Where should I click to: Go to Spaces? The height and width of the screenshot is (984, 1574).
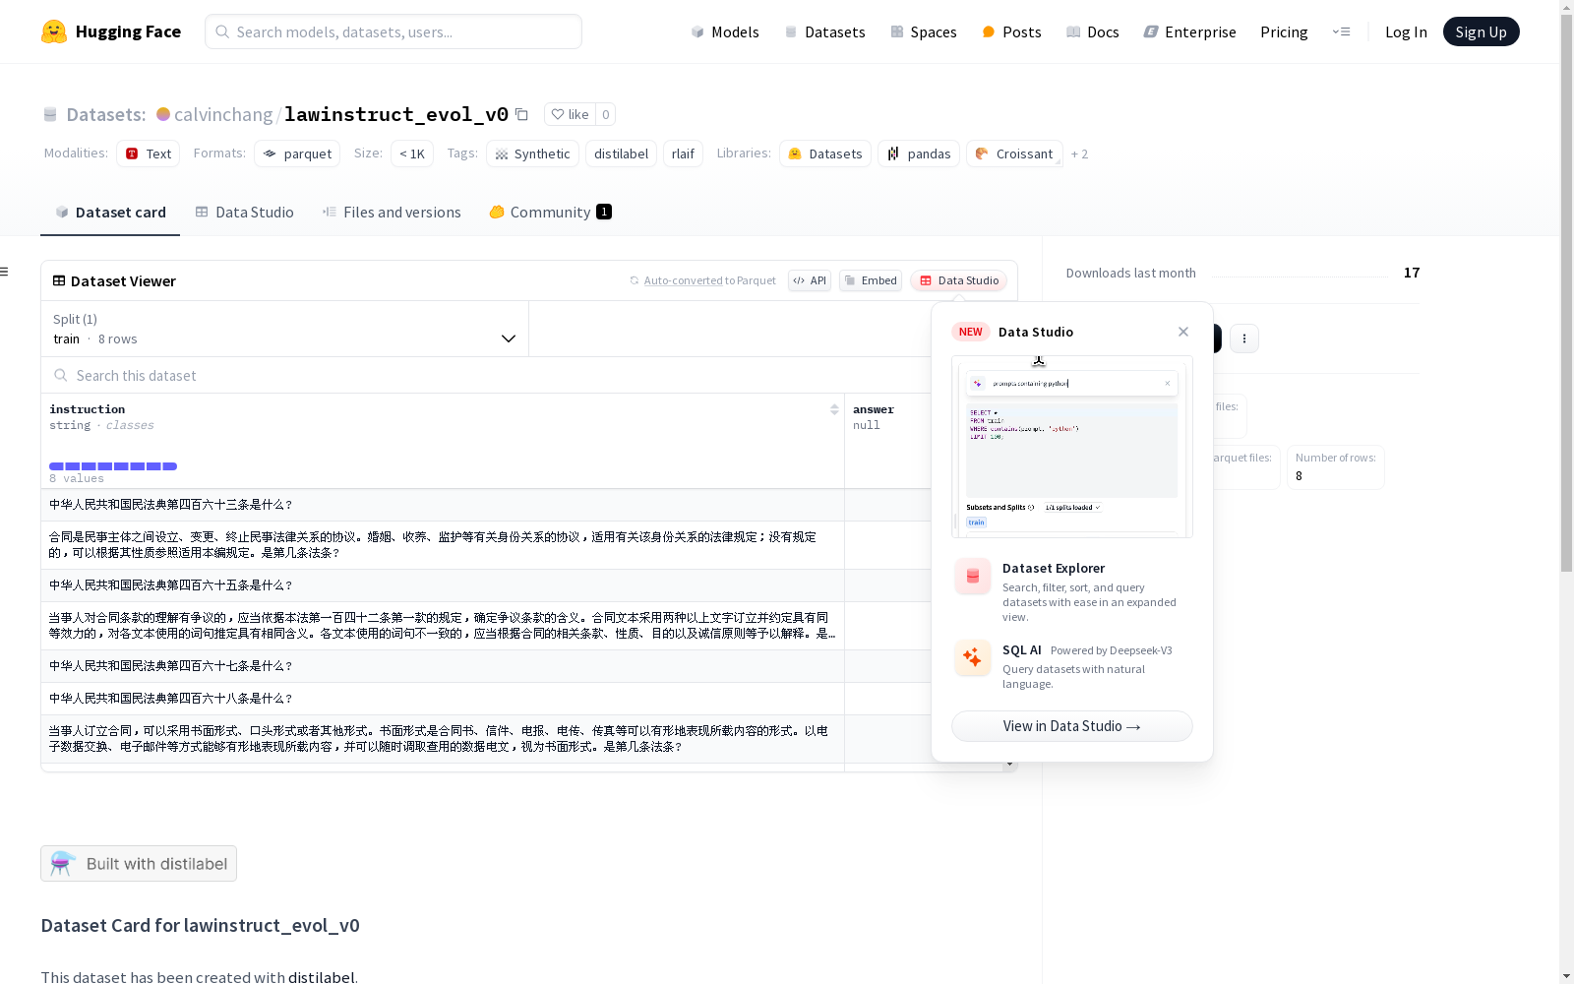tap(923, 31)
